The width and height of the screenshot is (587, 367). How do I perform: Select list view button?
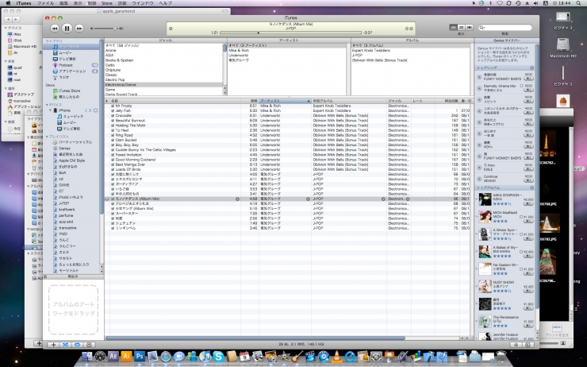[454, 28]
